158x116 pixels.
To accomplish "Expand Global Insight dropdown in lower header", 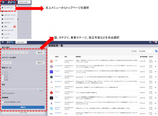I will pyautogui.click(x=21, y=42).
